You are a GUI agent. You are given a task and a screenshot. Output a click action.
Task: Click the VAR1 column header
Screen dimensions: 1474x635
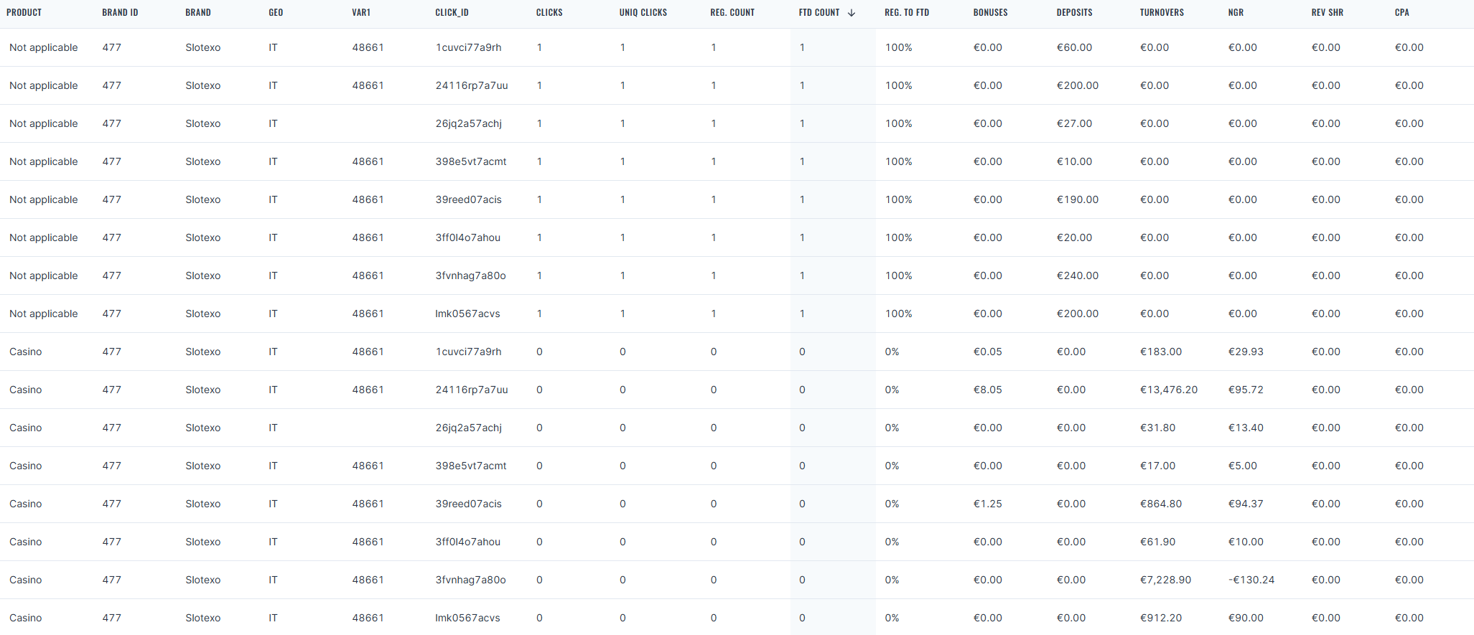(361, 13)
